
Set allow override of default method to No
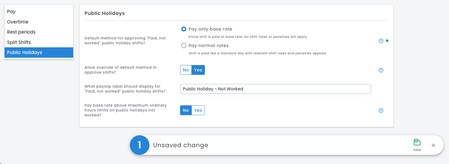pos(186,70)
